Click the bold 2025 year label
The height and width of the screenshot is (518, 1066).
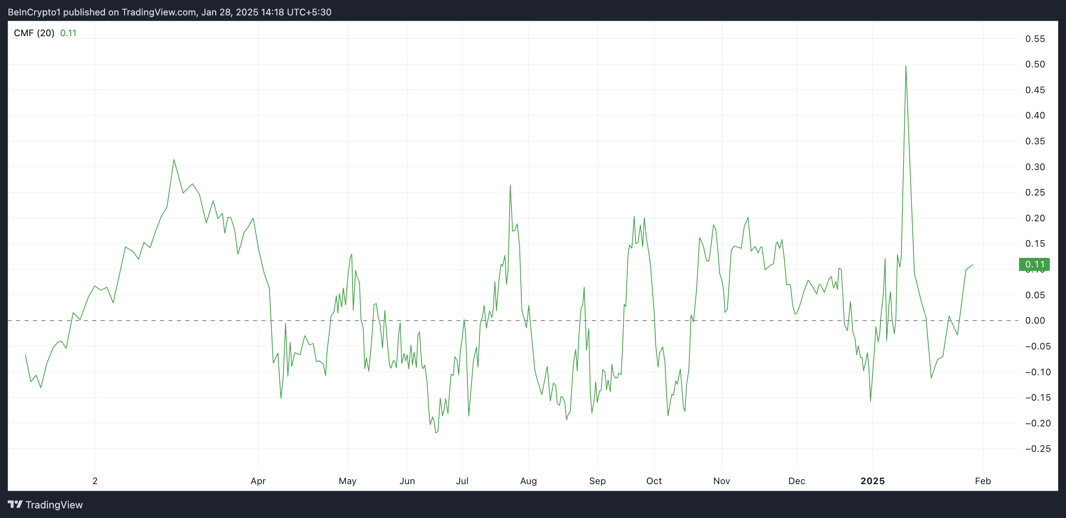872,481
